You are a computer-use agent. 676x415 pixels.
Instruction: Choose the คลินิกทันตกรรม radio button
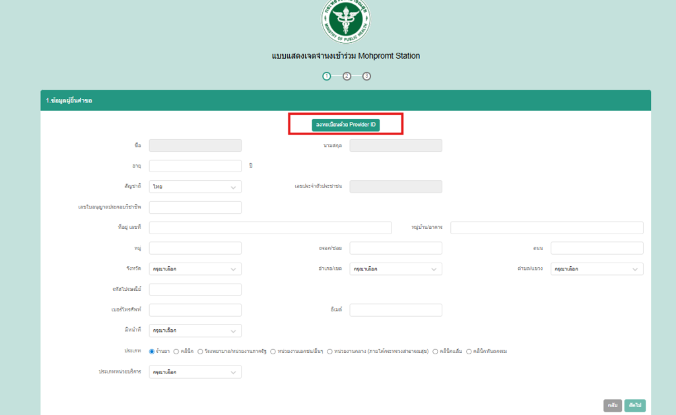coord(469,352)
